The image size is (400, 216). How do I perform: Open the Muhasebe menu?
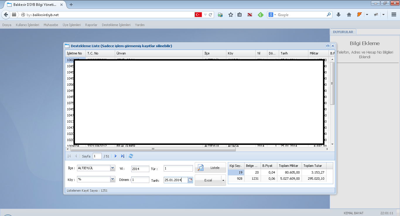click(51, 25)
